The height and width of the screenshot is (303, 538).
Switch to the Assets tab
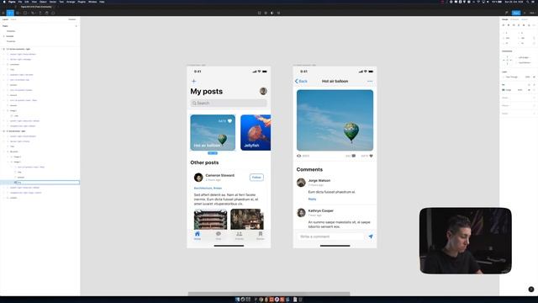click(x=13, y=19)
